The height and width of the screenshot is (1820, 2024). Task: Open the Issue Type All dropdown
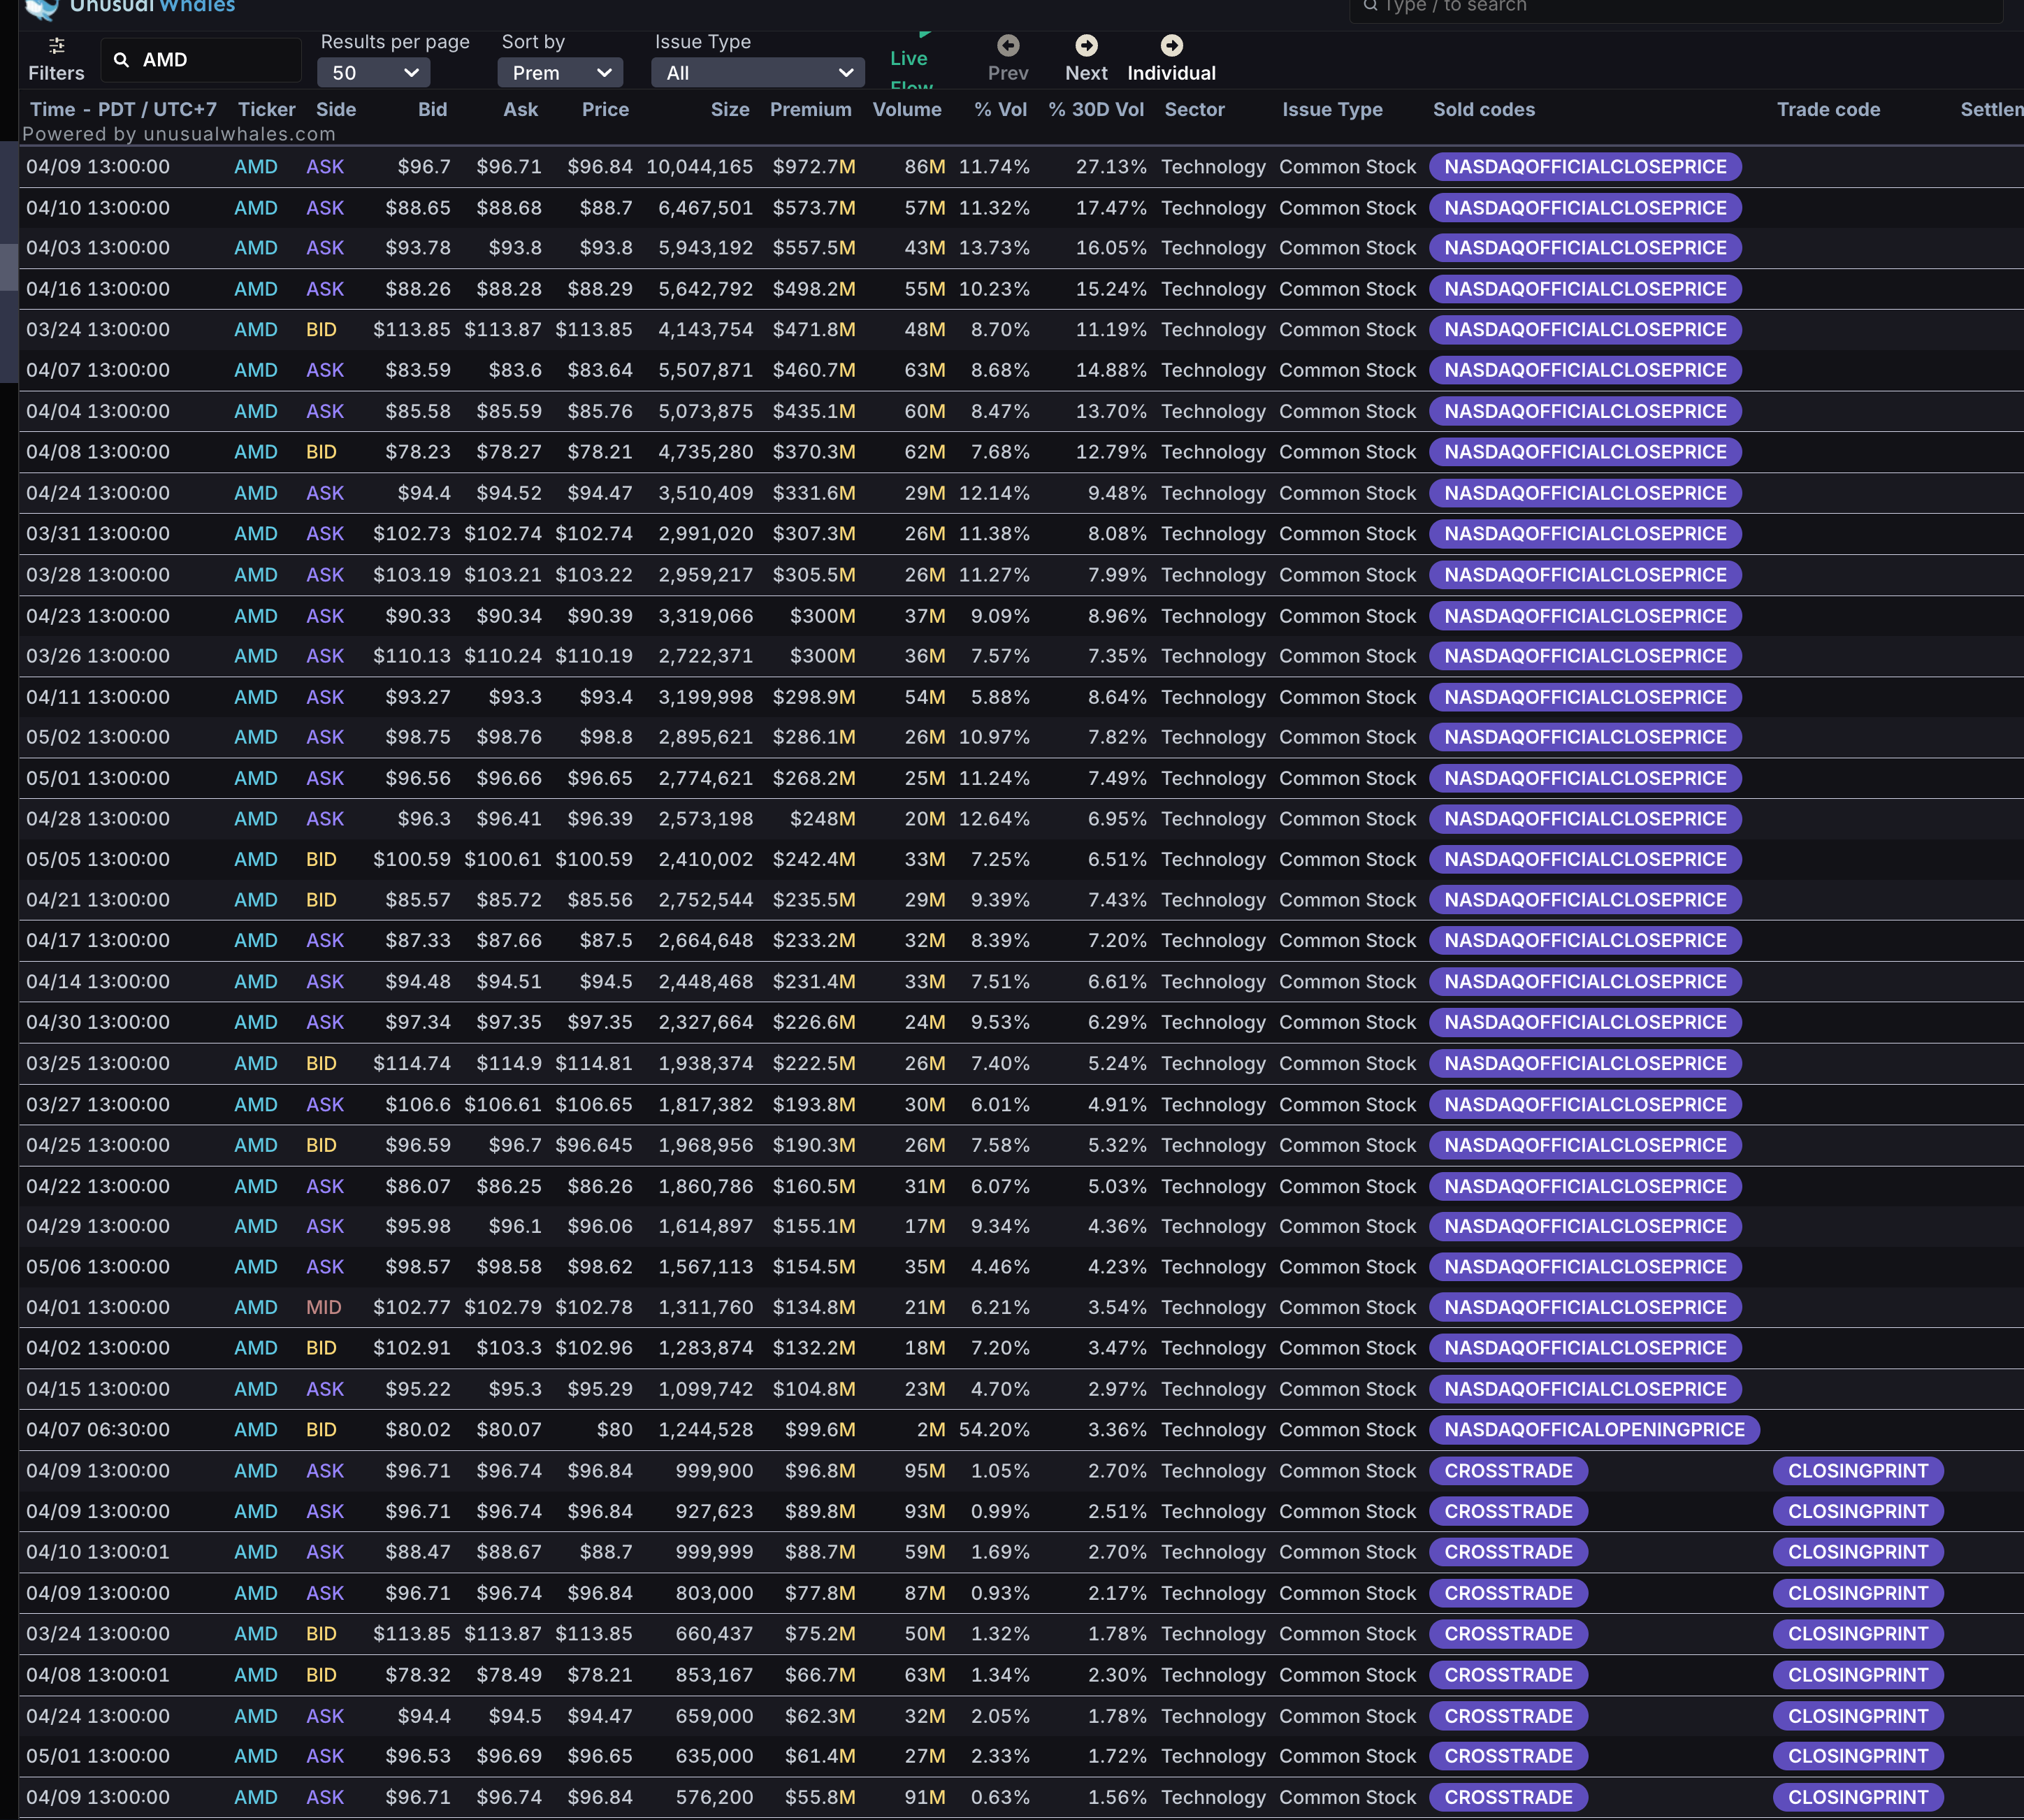(x=758, y=73)
